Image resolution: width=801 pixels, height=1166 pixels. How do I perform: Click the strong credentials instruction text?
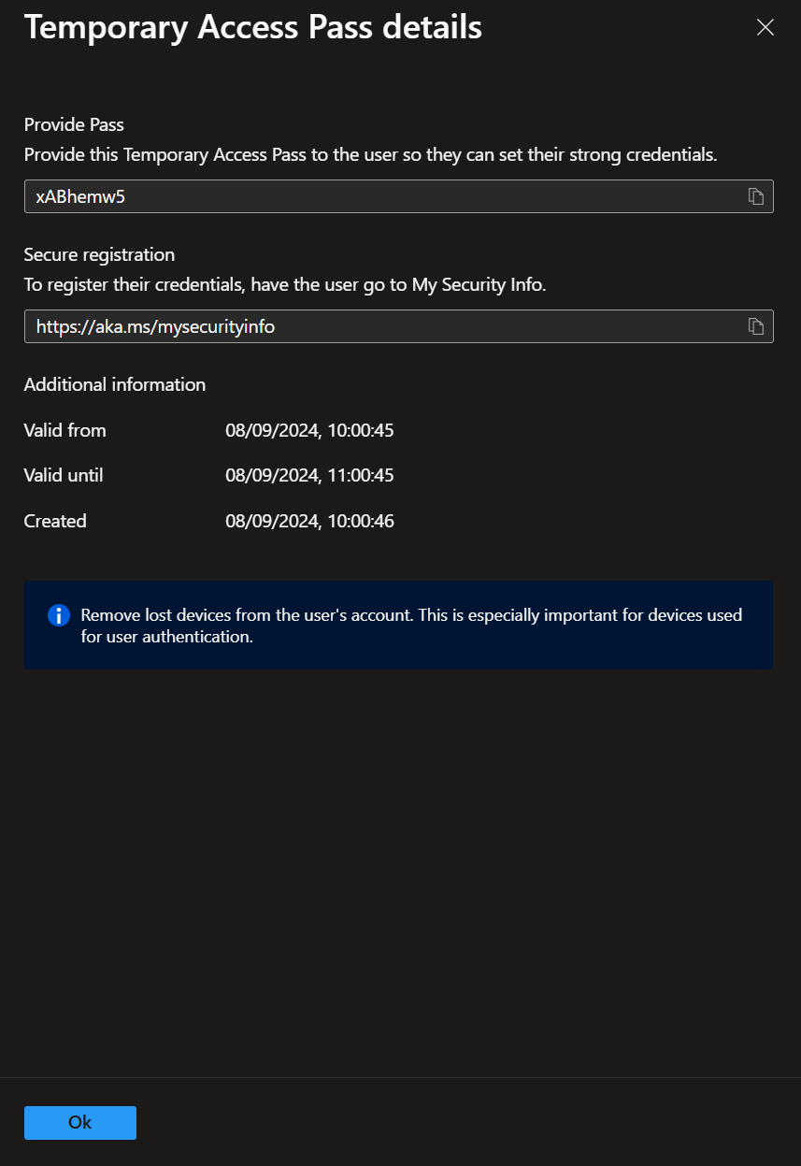[x=370, y=154]
